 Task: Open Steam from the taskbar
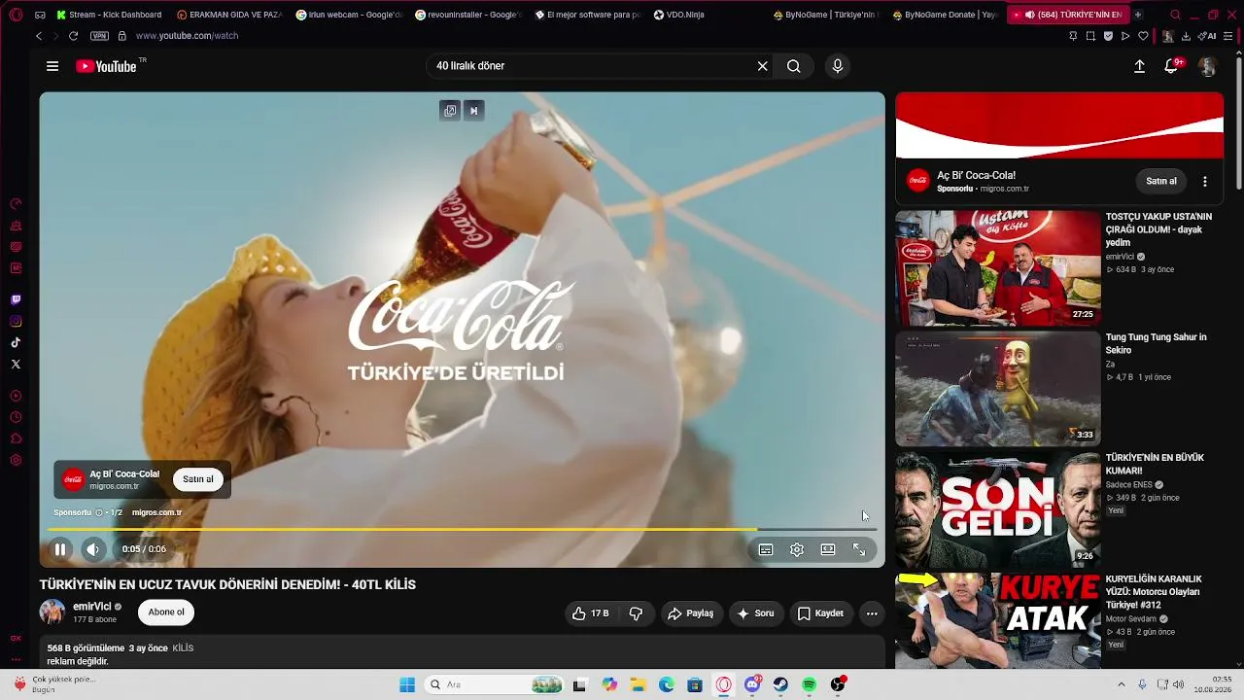tap(780, 685)
